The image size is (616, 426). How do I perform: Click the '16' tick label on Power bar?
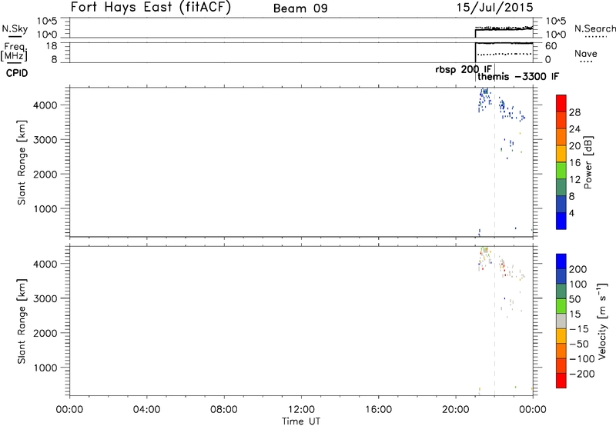pos(574,163)
